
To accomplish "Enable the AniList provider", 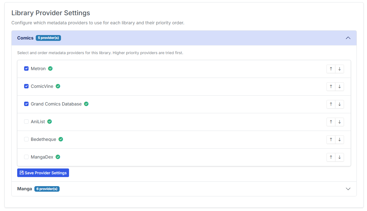I will click(x=26, y=122).
